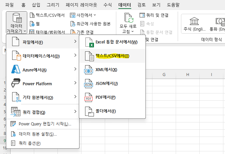Click the Azure logo icon
The image size is (225, 154).
tap(16, 69)
